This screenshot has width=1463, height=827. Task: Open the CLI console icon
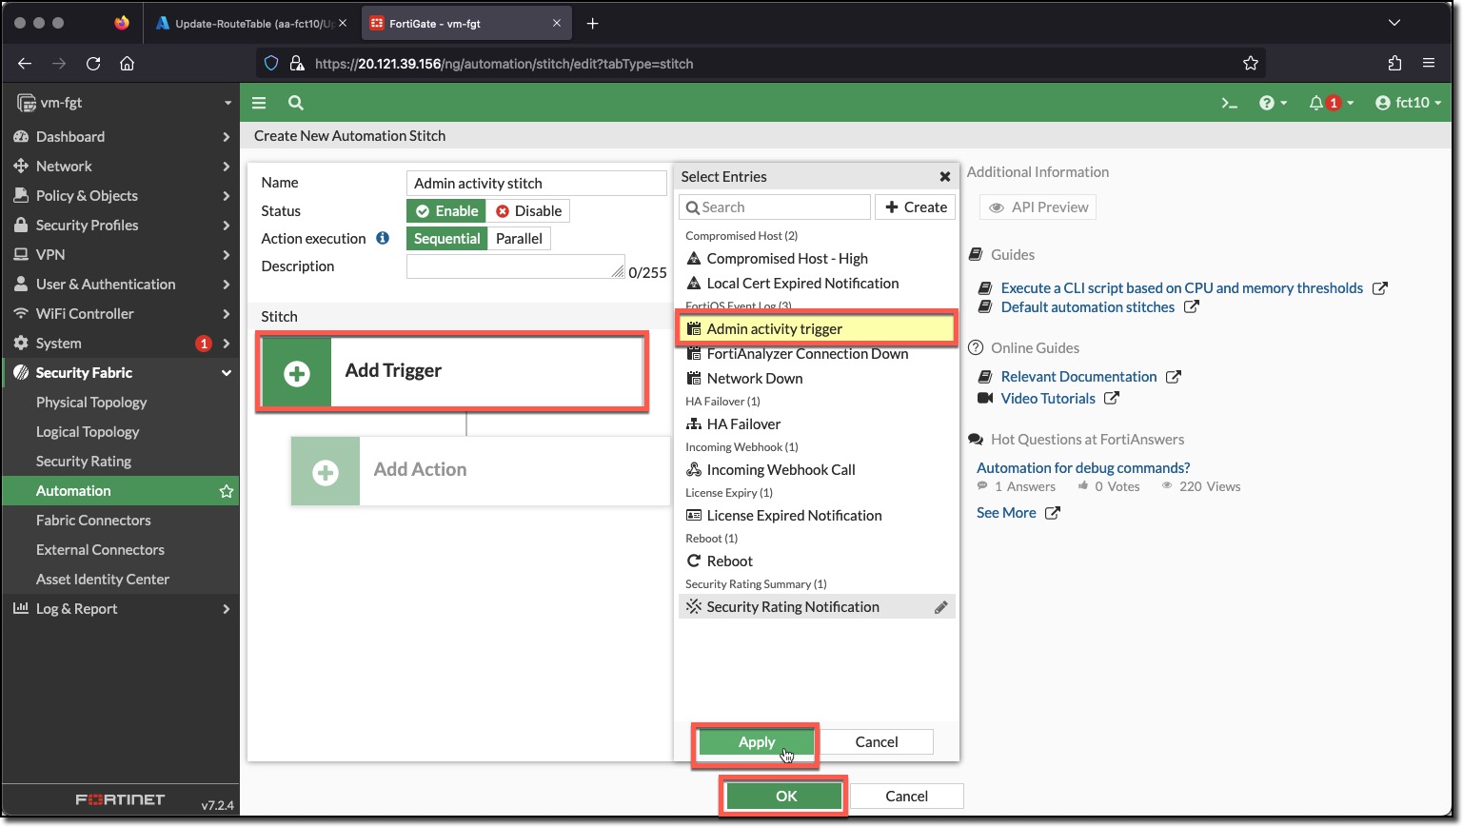(1229, 103)
